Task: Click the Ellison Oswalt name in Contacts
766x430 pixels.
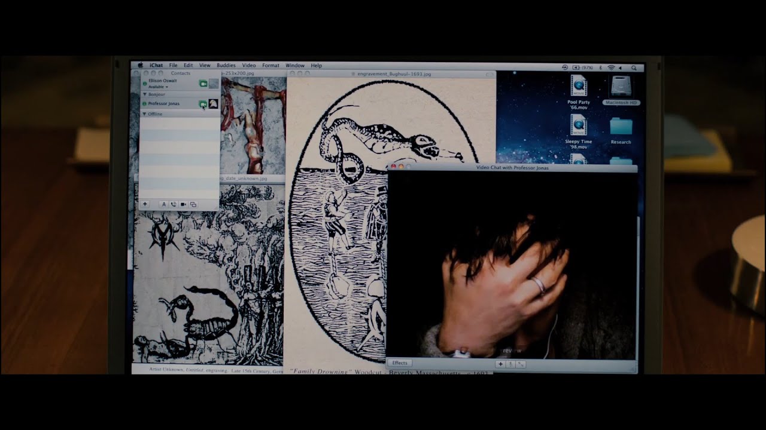Action: coord(162,81)
